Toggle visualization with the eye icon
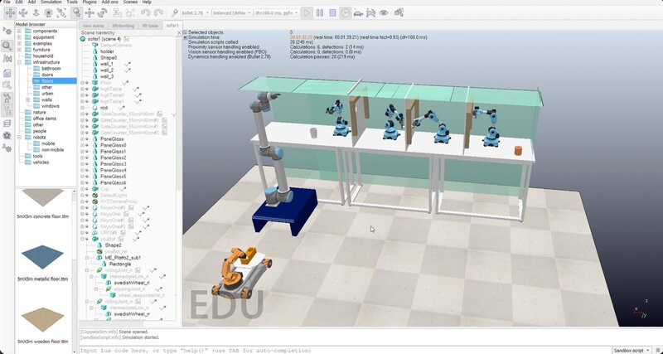The width and height of the screenshot is (663, 354). coord(382,13)
